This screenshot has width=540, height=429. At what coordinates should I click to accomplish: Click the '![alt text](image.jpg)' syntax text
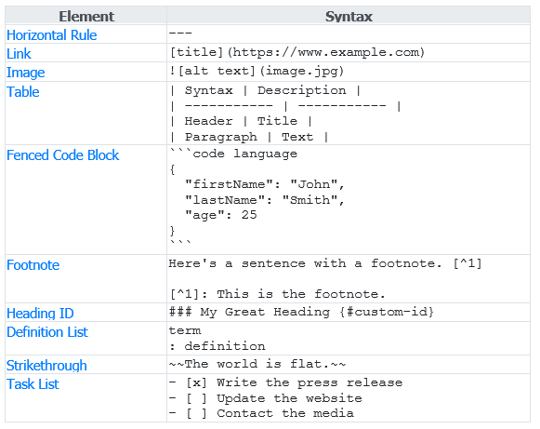pyautogui.click(x=257, y=71)
